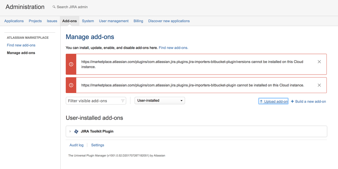Screen dimensions: 338x169
Task: Open the Applications tab
Action: (14, 21)
